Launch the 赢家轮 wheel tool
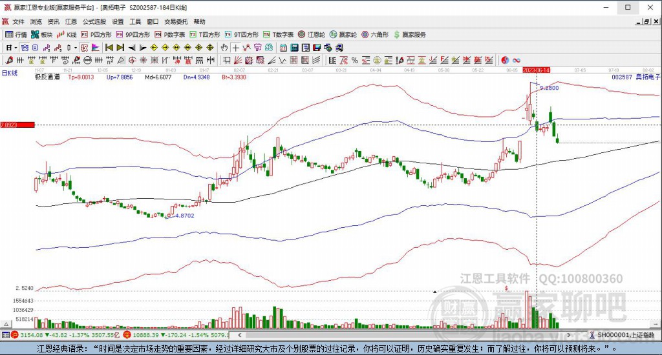The image size is (662, 355). point(343,35)
